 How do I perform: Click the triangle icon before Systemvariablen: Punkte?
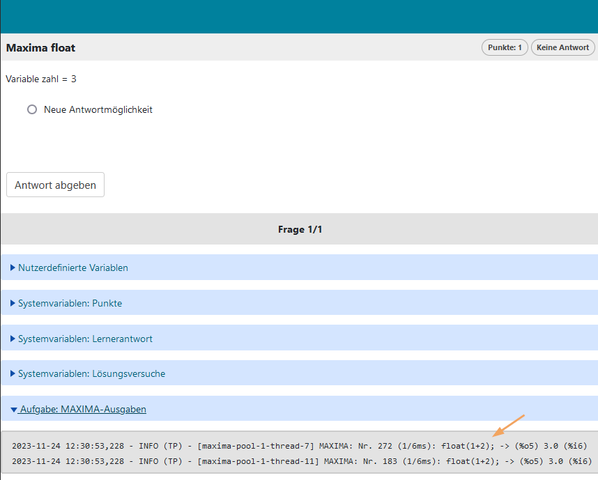(13, 303)
